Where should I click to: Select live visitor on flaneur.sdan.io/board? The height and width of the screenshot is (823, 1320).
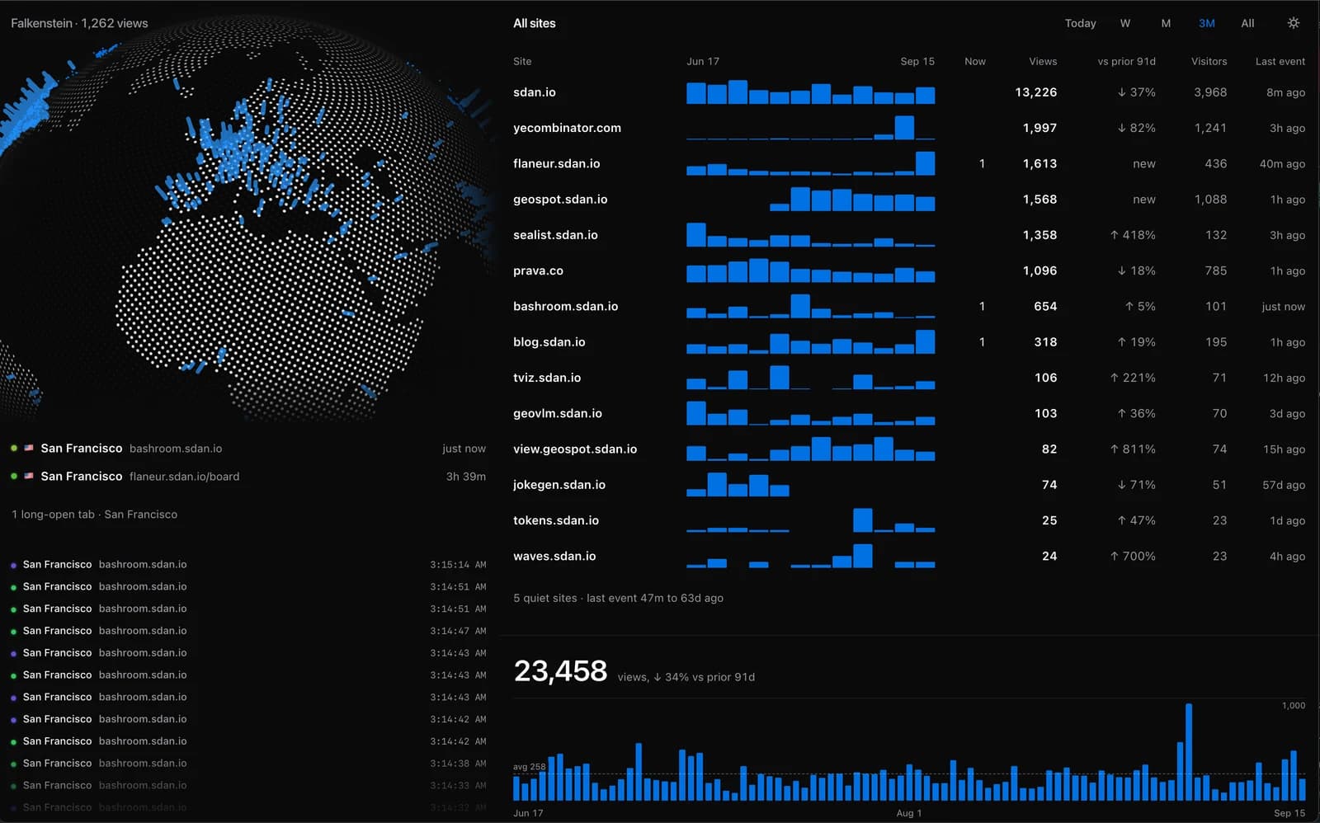pyautogui.click(x=247, y=477)
